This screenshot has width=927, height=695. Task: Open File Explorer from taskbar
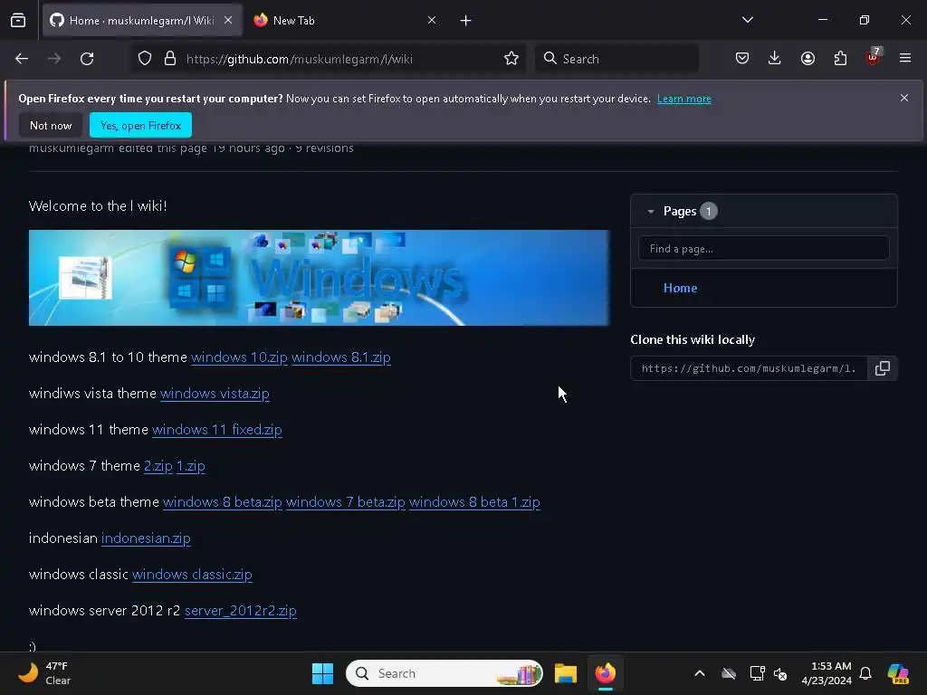click(566, 673)
